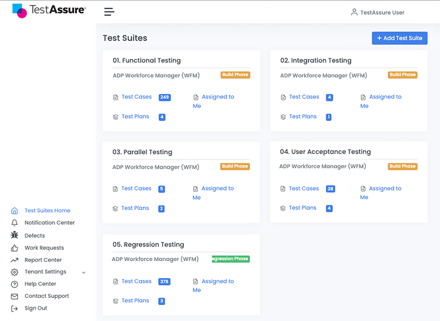Click the Contact Support envelope icon

pyautogui.click(x=14, y=296)
